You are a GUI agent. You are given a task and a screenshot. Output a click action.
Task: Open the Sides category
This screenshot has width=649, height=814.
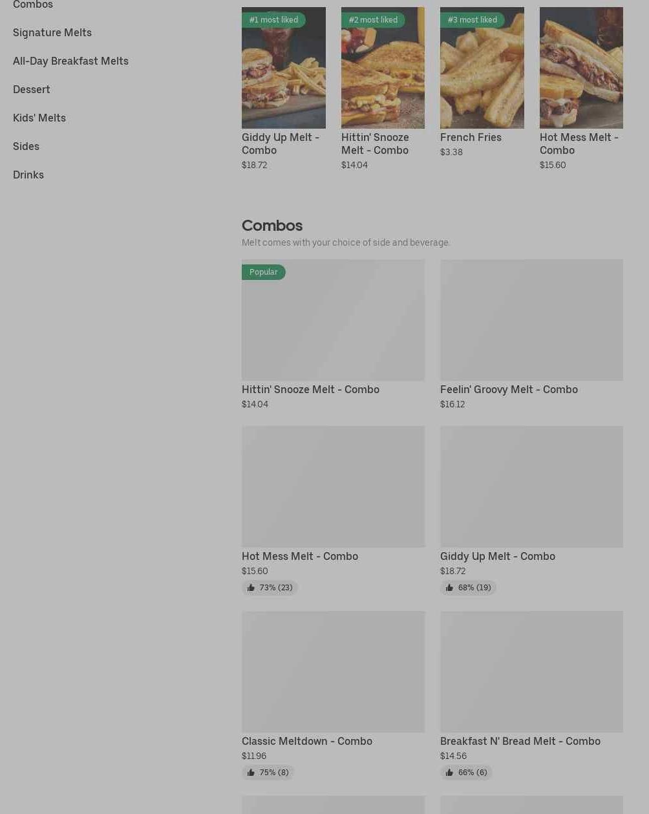[26, 146]
